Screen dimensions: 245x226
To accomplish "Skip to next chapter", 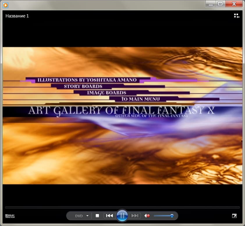I will (135, 216).
